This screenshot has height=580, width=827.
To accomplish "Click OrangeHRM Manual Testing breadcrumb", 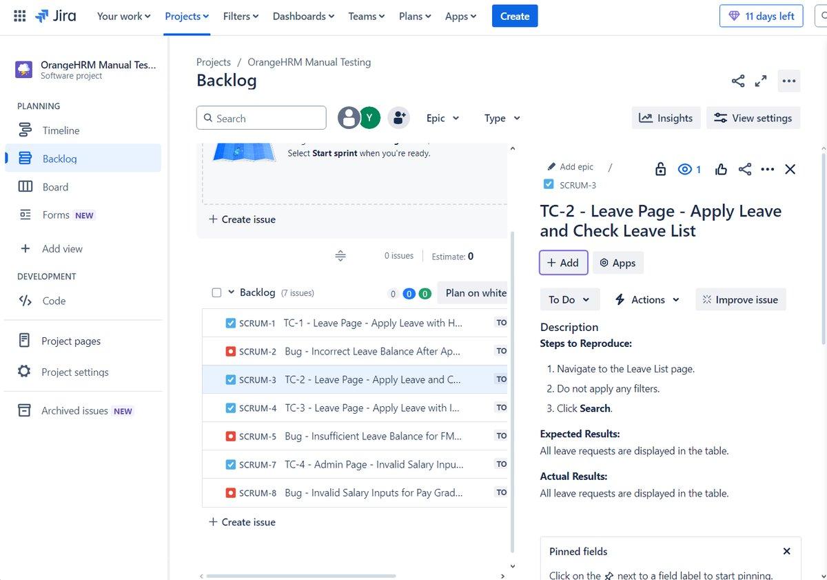I will coord(309,62).
